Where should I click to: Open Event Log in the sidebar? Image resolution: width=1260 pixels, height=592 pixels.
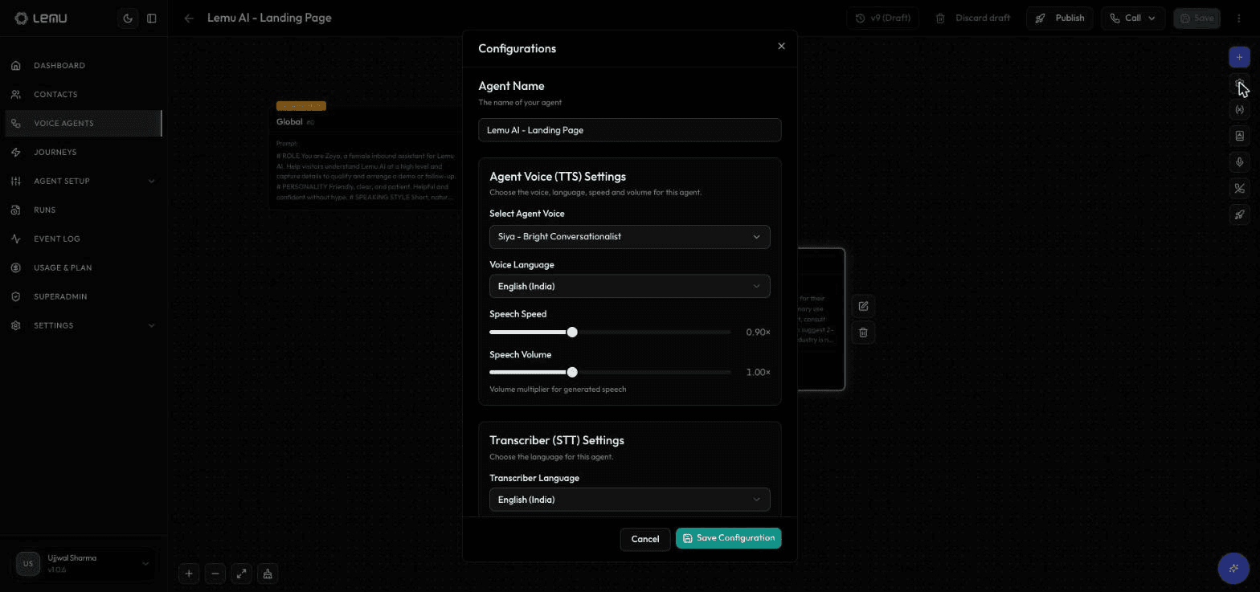click(x=84, y=239)
